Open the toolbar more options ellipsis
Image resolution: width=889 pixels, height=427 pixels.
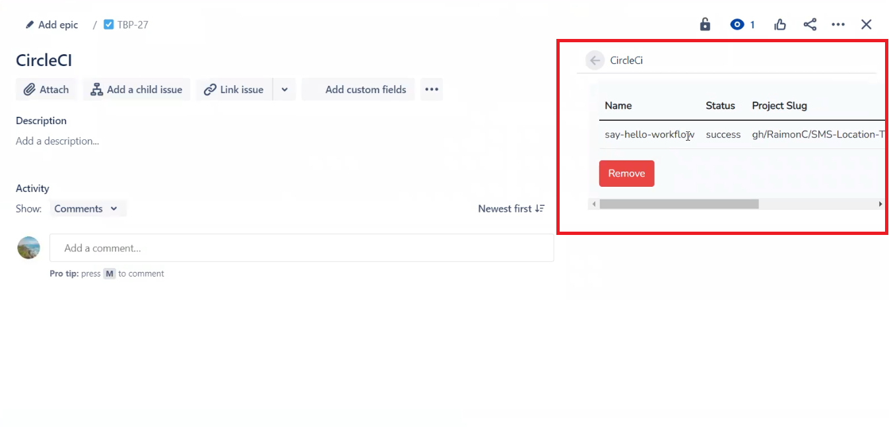coord(432,90)
